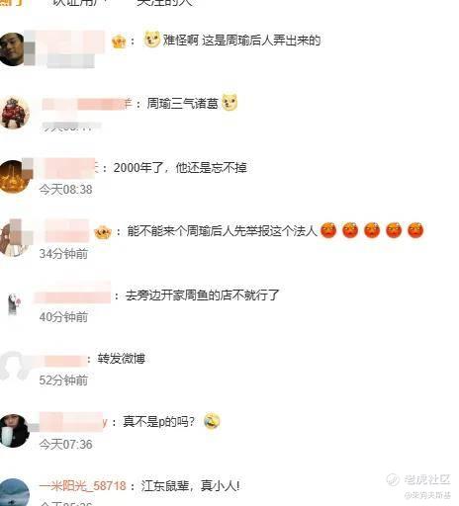Click the comment text 去旁边开家周鱼的店不就行了
The height and width of the screenshot is (506, 459).
[202, 295]
